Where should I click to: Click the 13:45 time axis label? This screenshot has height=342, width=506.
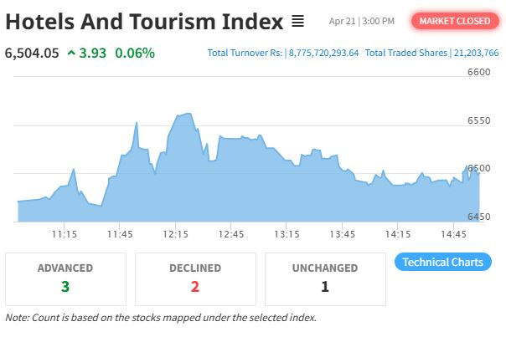(342, 234)
